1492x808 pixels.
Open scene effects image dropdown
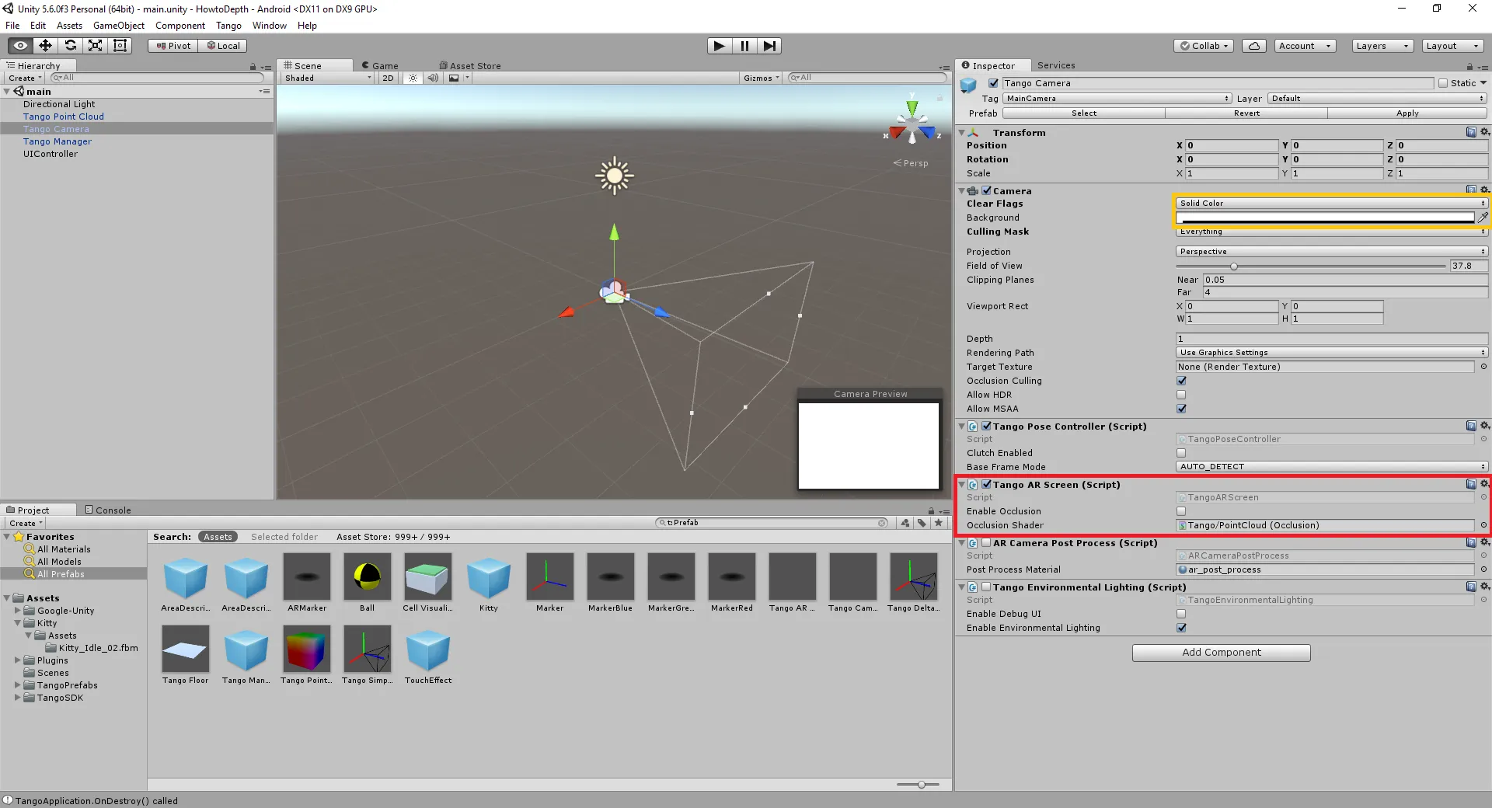458,78
